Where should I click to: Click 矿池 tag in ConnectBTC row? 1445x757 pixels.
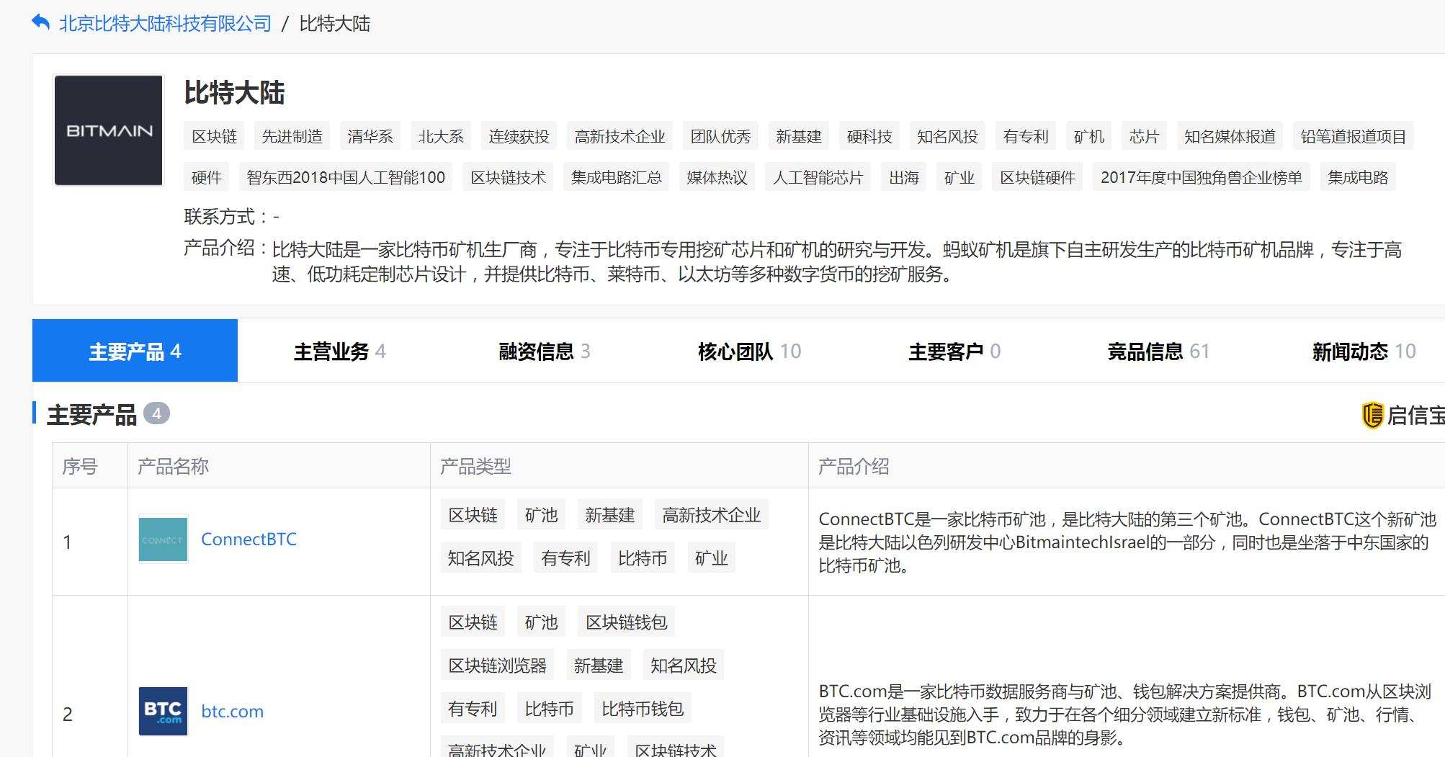click(541, 515)
